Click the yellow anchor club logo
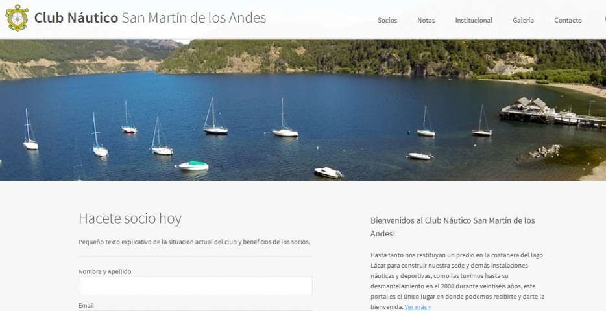The width and height of the screenshot is (606, 311). coord(17,17)
